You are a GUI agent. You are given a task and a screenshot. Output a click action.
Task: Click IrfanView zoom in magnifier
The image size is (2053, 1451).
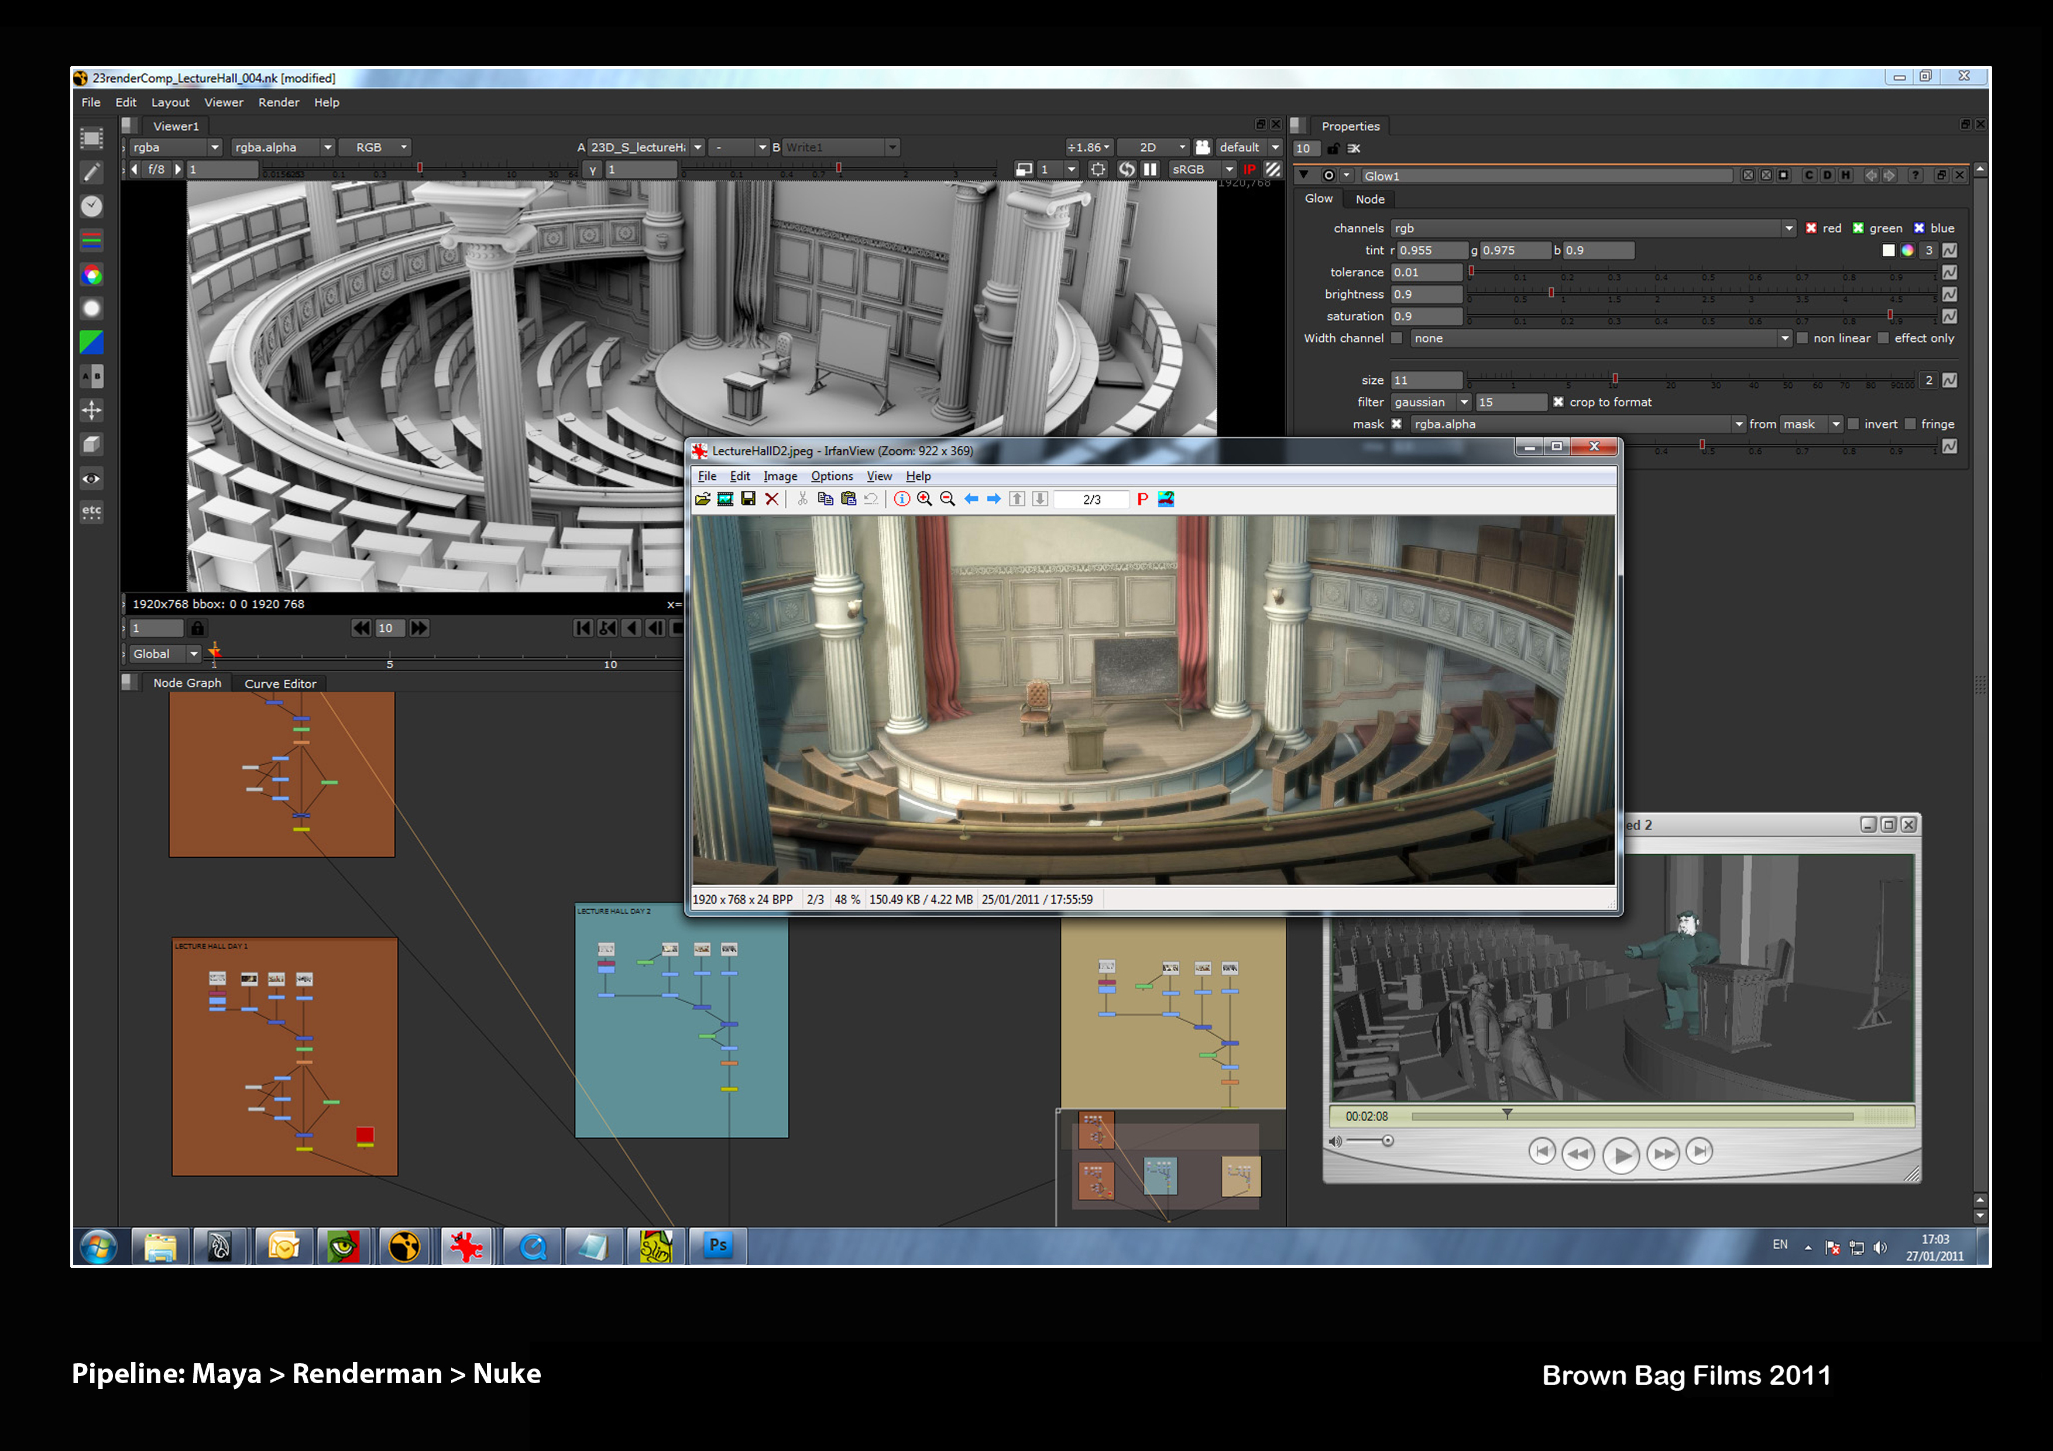[x=925, y=499]
